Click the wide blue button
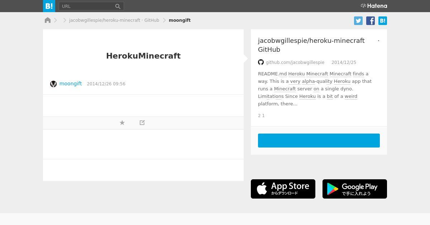 coord(319,140)
